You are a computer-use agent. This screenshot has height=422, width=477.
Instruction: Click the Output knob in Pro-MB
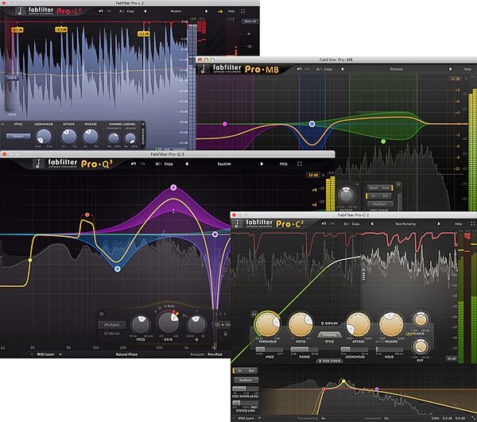(346, 195)
